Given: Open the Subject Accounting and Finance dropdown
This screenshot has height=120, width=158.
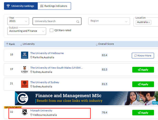Looking at the screenshot, I should tap(27, 31).
